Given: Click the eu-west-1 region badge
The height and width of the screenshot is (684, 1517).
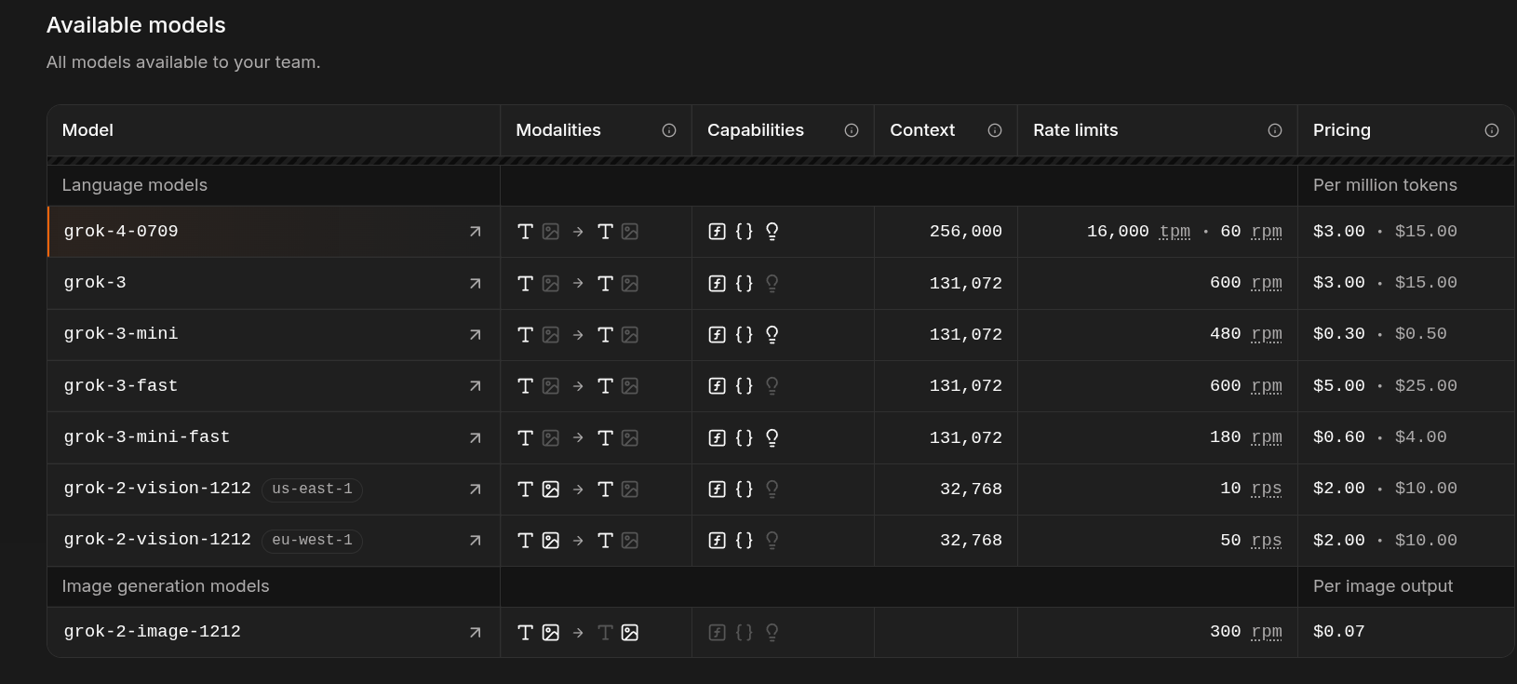Looking at the screenshot, I should pos(313,541).
